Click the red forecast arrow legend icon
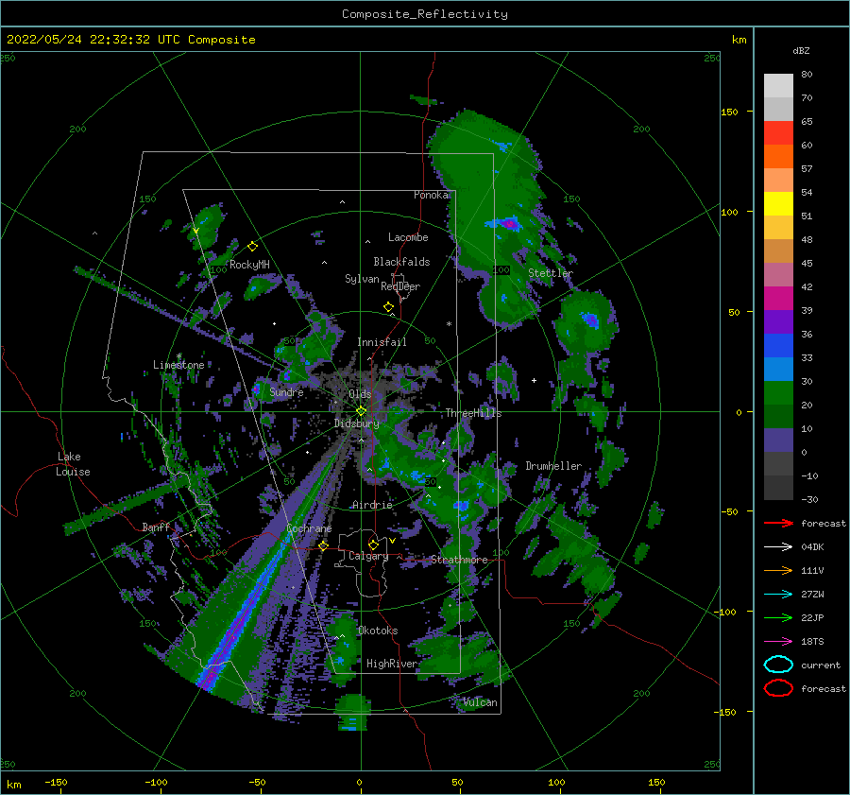 pyautogui.click(x=778, y=523)
